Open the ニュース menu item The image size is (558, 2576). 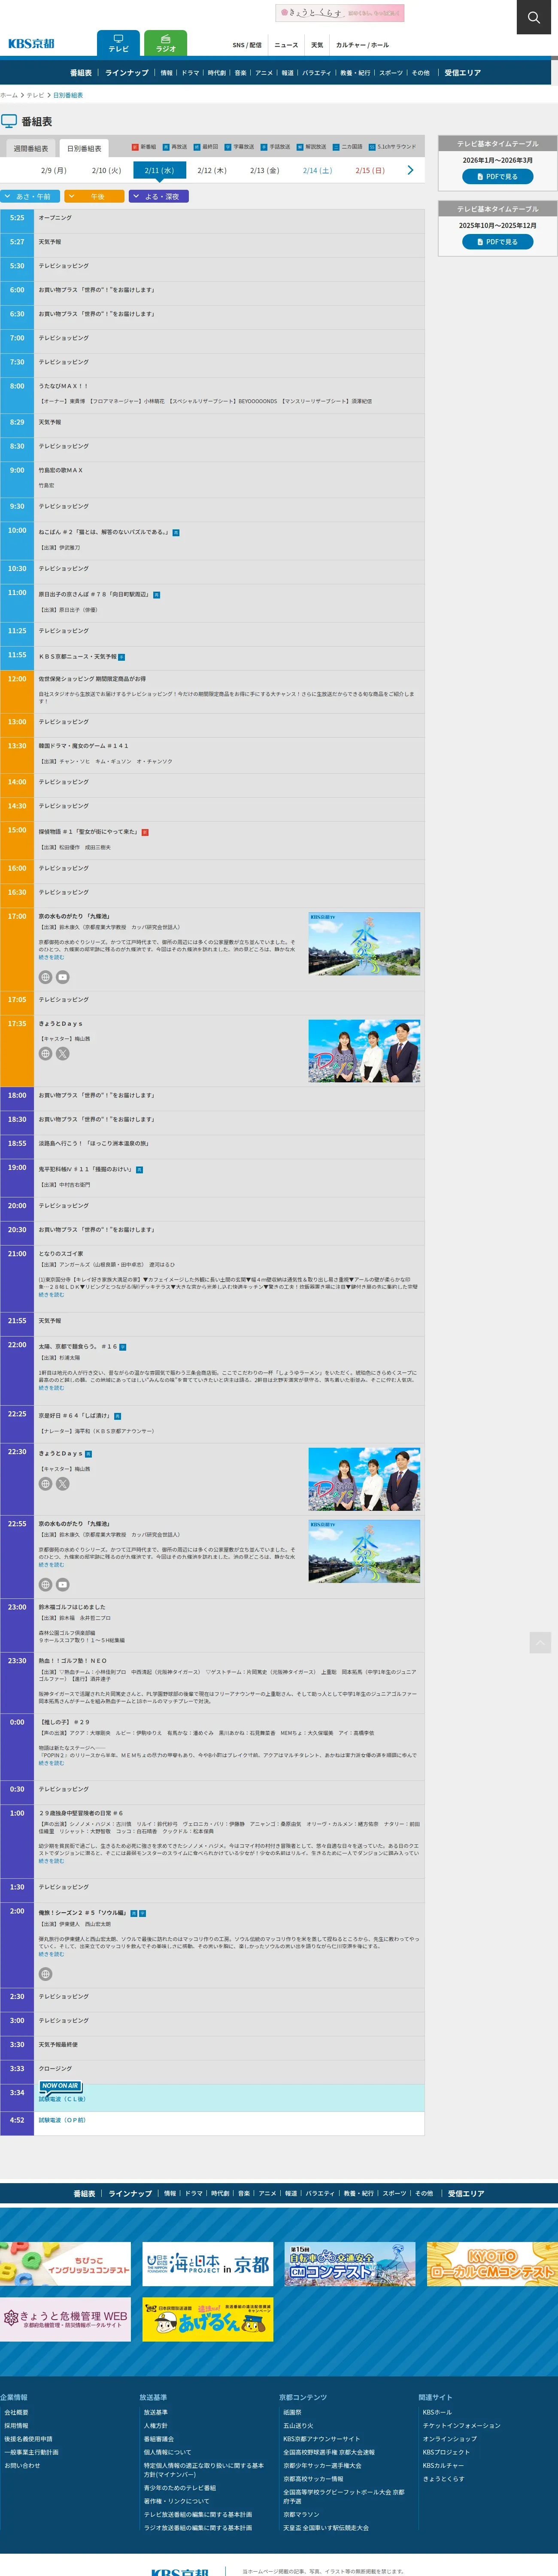point(286,45)
